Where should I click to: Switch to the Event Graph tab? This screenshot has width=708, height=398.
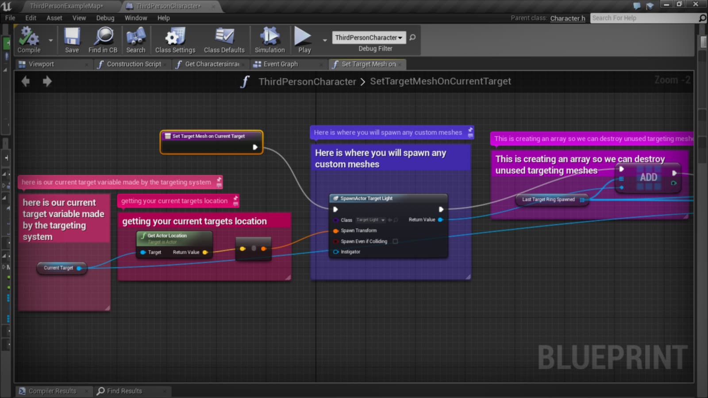click(x=281, y=64)
